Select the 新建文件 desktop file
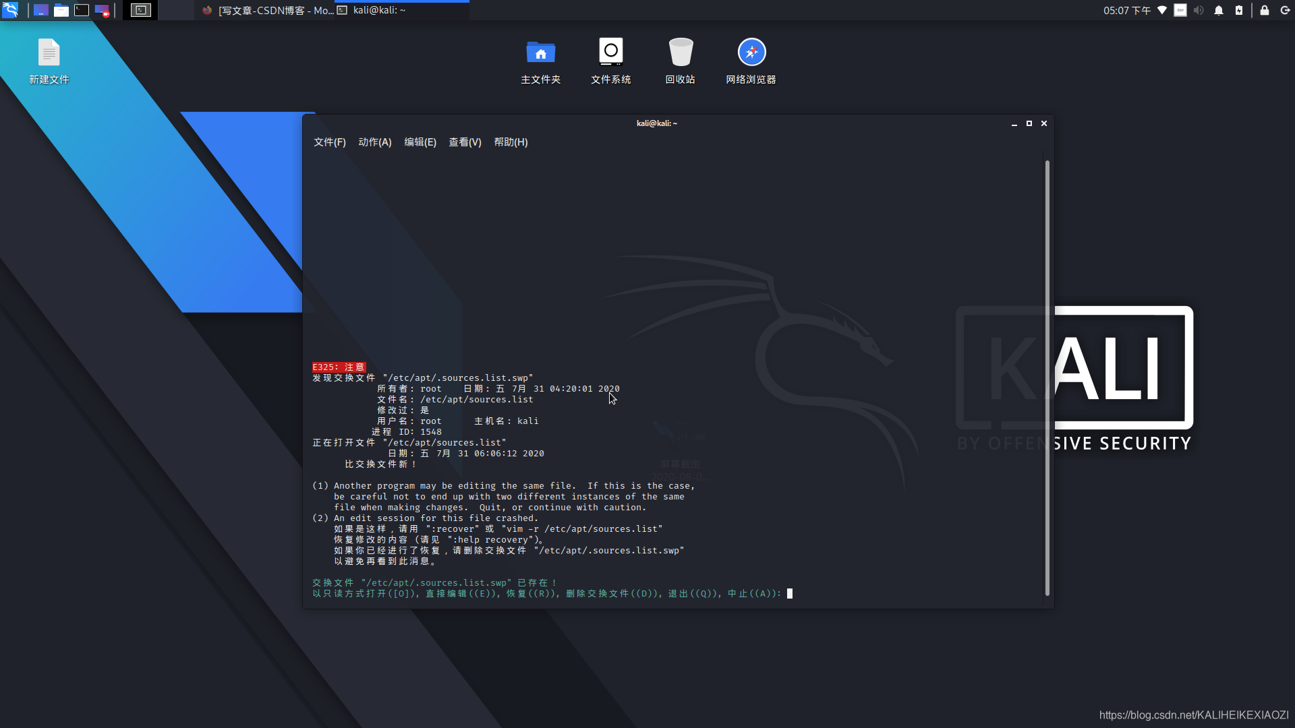 coord(49,61)
